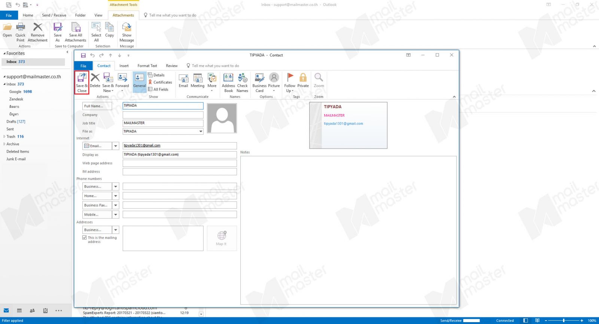Click the Picture ribbon button
This screenshot has height=324, width=599.
tap(274, 83)
